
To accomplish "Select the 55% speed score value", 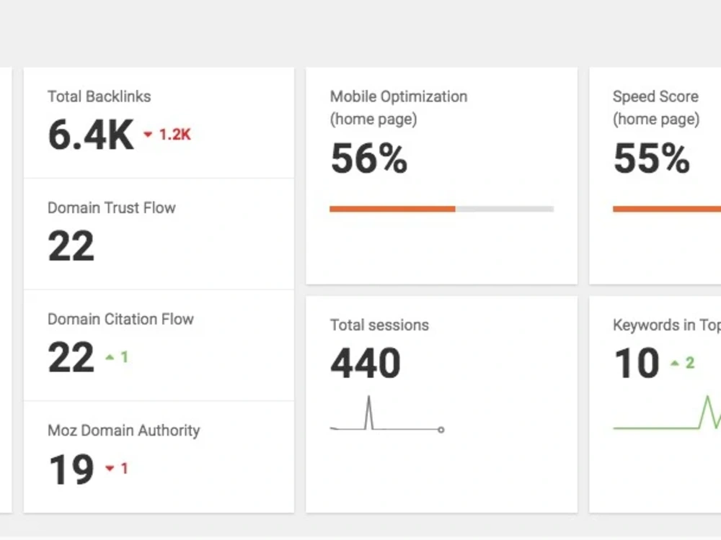I will (x=652, y=158).
